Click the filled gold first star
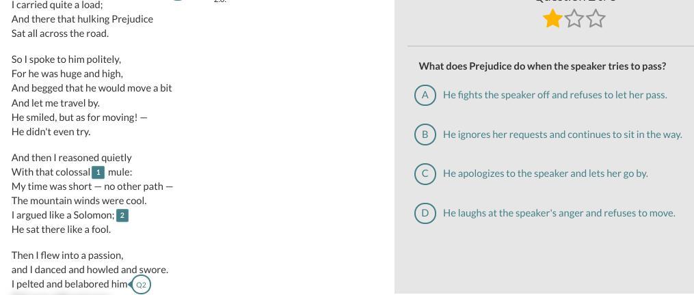The height and width of the screenshot is (295, 694). click(552, 19)
